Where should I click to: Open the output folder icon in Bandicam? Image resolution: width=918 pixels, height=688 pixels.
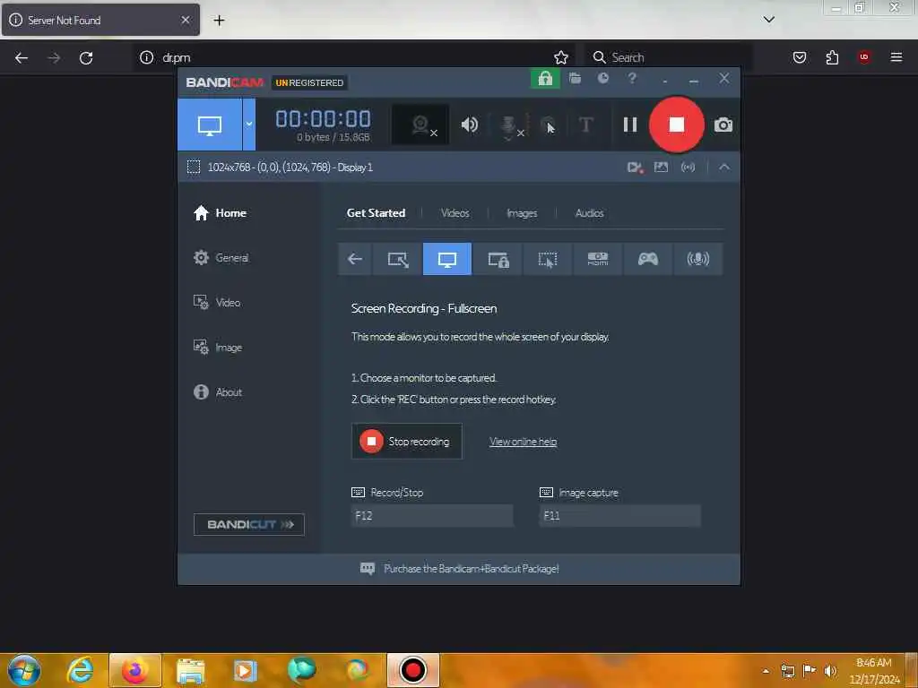click(575, 79)
